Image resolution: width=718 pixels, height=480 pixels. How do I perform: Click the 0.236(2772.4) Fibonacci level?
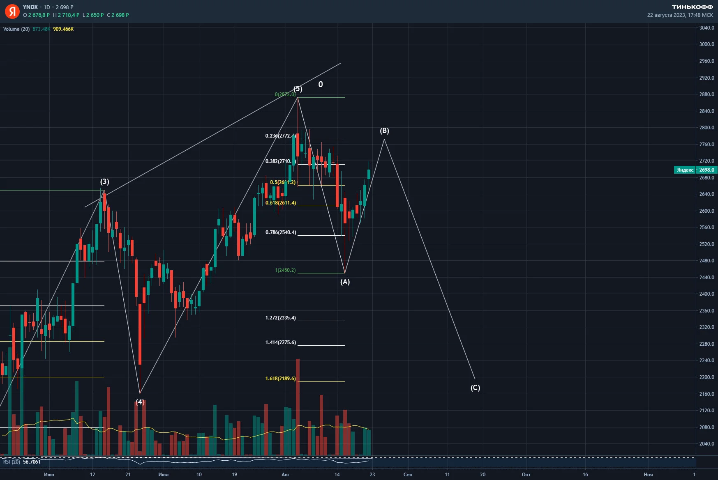281,136
